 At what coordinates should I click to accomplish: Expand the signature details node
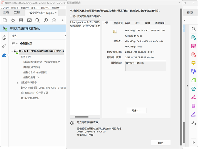(x=18, y=83)
